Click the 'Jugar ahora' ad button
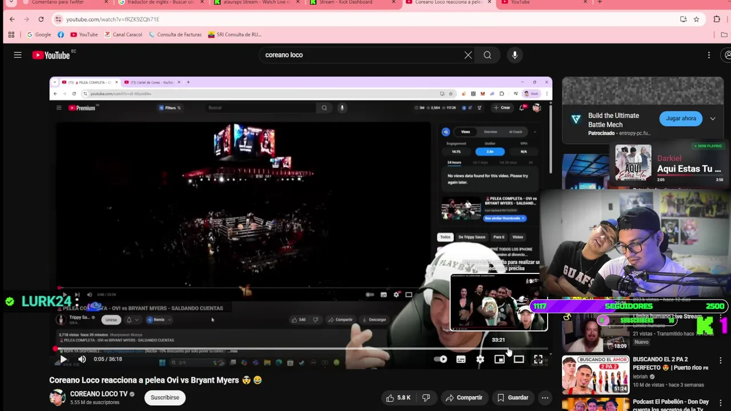731x411 pixels. coord(681,119)
